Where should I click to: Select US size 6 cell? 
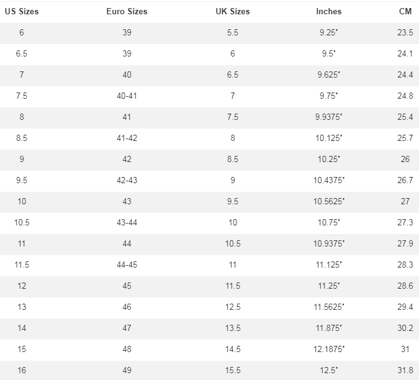click(x=22, y=33)
